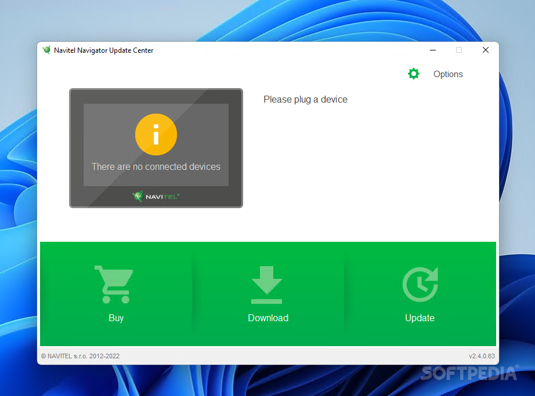Click the version number v2.4.0.63
This screenshot has height=396, width=535.
pos(482,356)
